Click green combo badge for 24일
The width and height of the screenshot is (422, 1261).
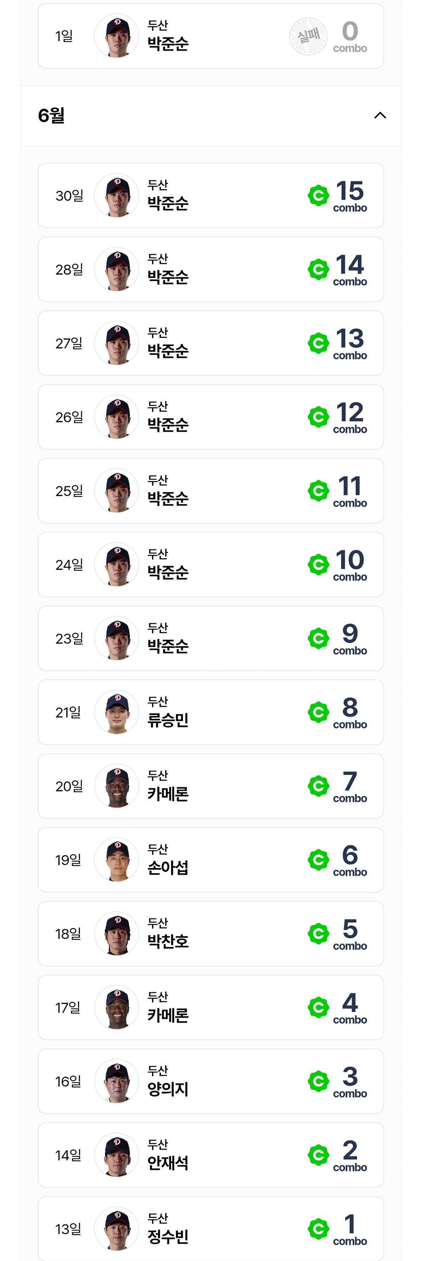click(318, 564)
